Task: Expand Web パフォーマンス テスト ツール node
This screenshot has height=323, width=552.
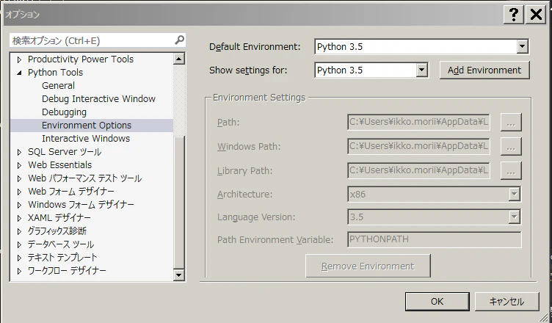Action: pyautogui.click(x=19, y=178)
